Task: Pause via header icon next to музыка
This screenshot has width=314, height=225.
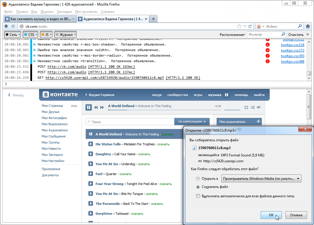Action: [227, 95]
